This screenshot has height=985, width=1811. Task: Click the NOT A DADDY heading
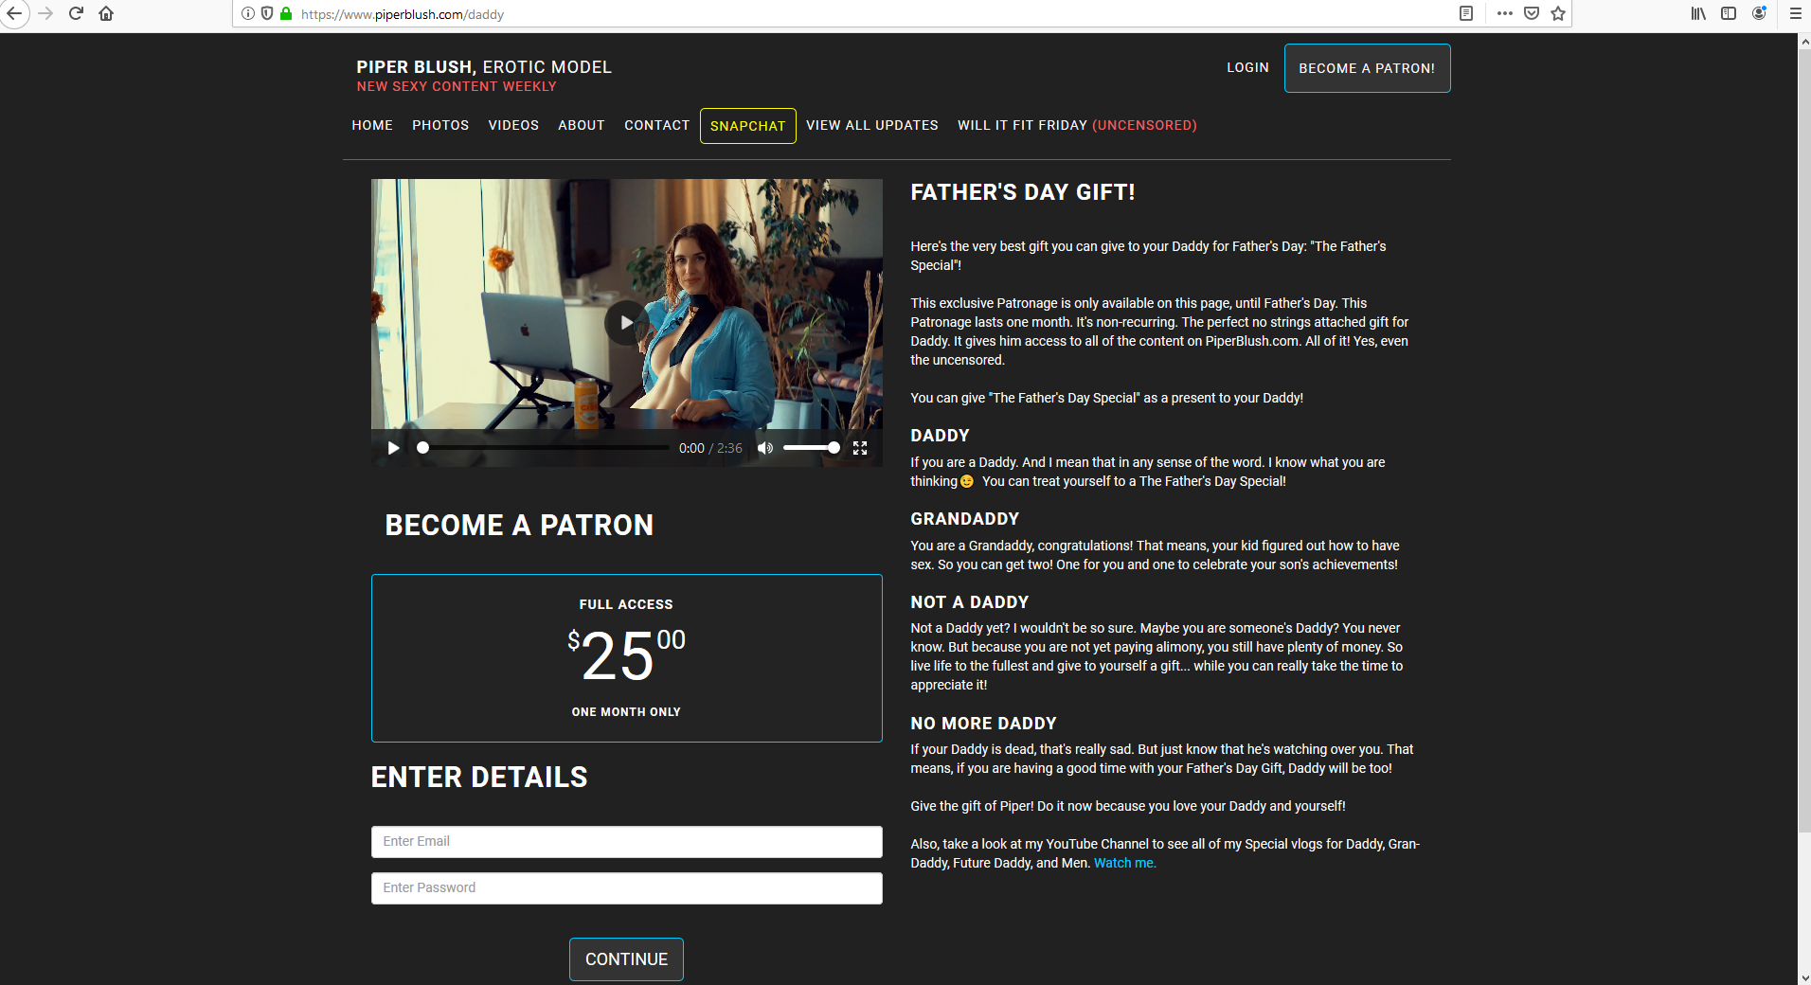[x=970, y=602]
